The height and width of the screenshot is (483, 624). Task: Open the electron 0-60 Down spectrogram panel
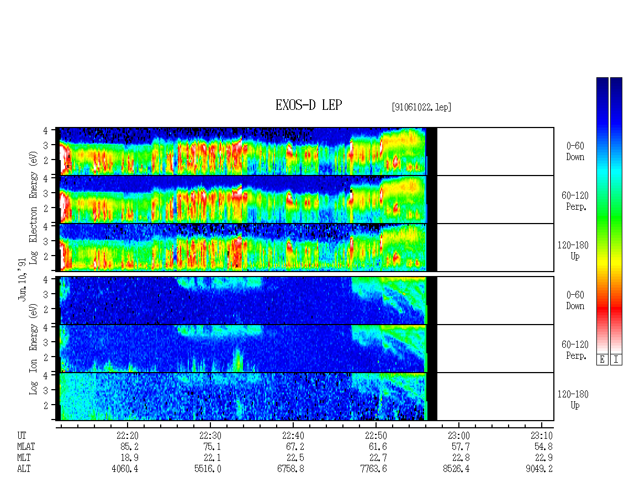tap(305, 152)
